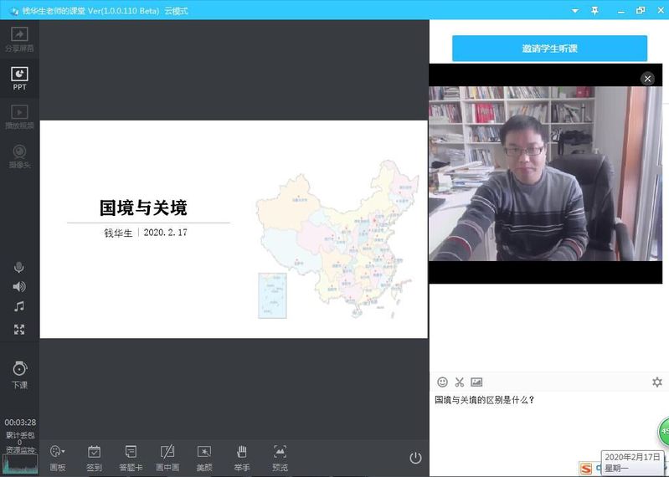669x477 pixels.
Task: Toggle the speaker volume icon
Action: click(x=19, y=286)
